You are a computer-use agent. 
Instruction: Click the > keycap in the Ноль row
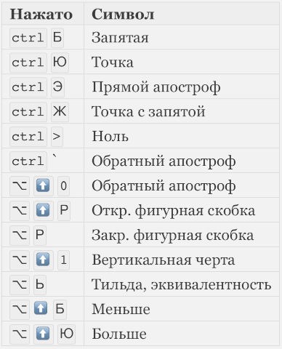[x=57, y=137]
